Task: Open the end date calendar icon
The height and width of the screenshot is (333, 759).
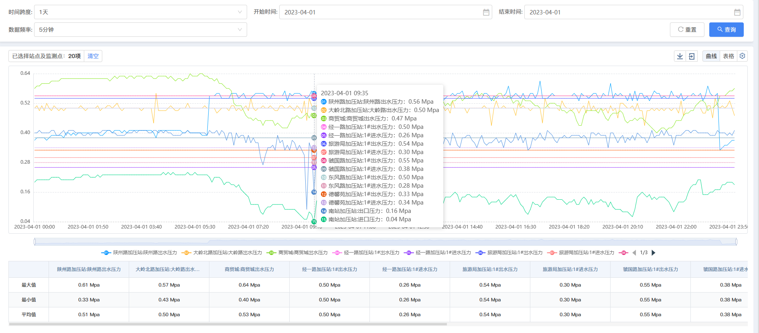Action: pos(737,12)
